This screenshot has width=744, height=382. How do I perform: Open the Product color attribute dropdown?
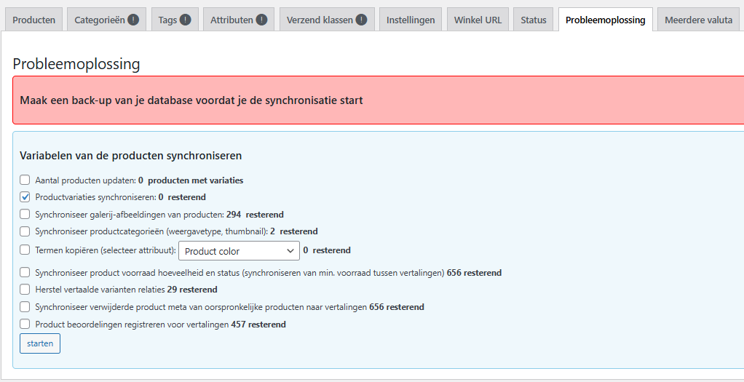239,251
